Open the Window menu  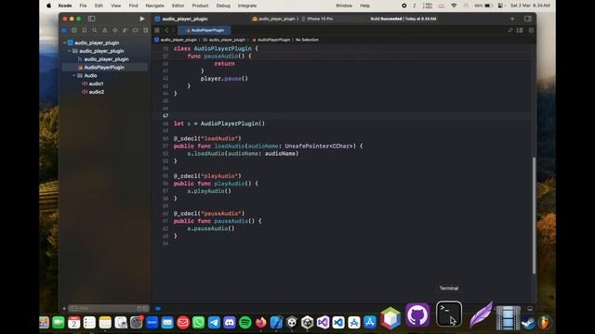[344, 6]
